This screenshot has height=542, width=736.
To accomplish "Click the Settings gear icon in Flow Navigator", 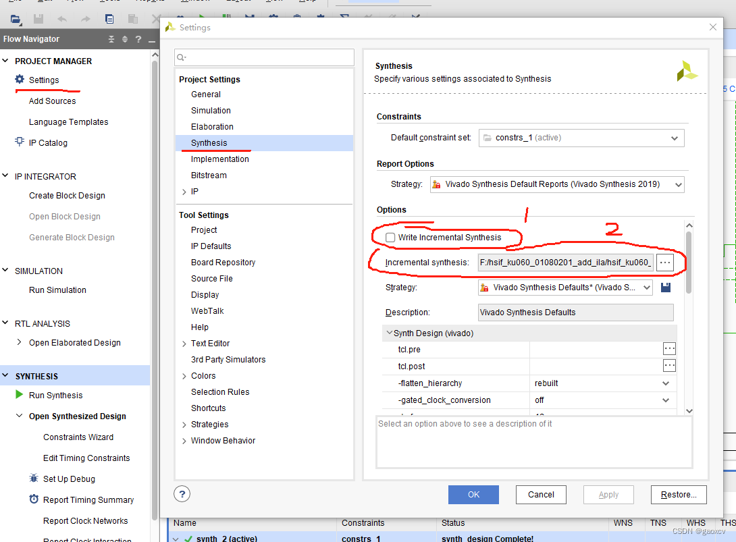I will point(20,79).
